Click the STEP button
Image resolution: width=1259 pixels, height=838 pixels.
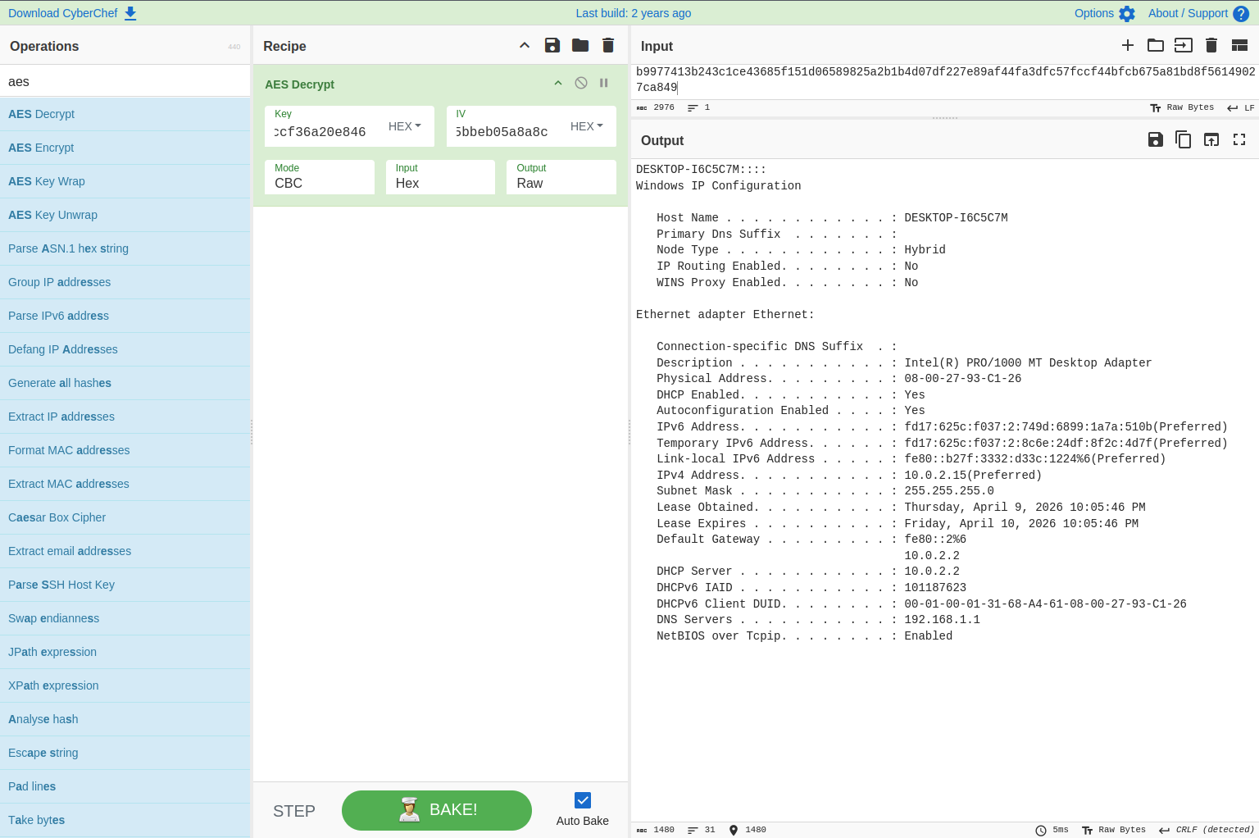[x=294, y=811]
